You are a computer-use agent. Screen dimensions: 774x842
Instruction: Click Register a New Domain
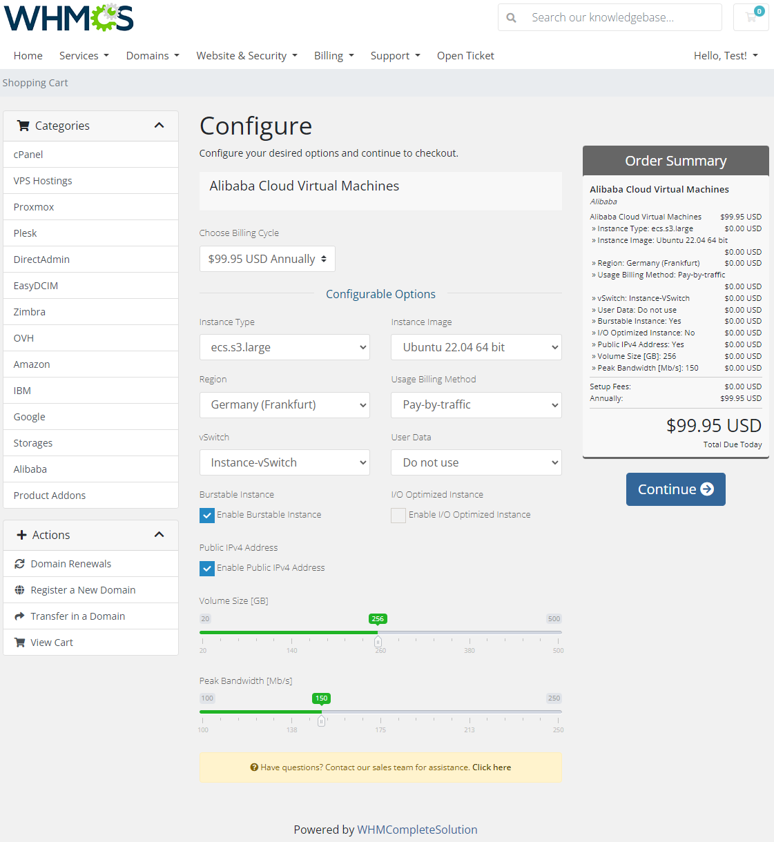[91, 590]
